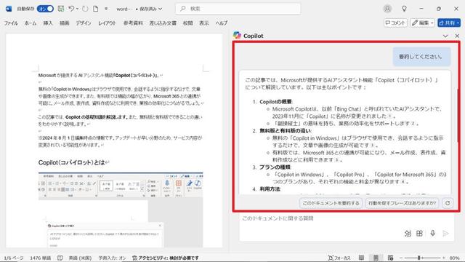Viewport: 465px width, 262px height.
Task: Click the フォーカス focus mode button
Action: (x=339, y=258)
